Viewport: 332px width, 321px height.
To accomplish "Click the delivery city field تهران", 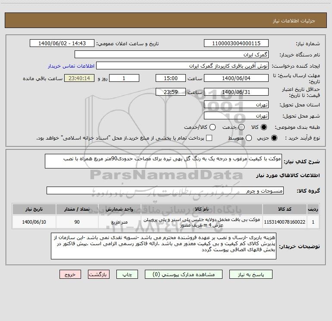I will (x=236, y=116).
